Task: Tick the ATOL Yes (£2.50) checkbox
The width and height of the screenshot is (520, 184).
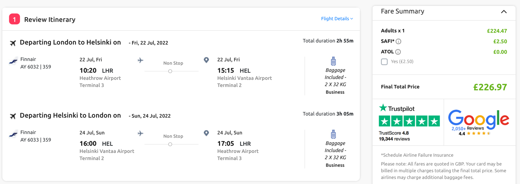Action: (384, 62)
